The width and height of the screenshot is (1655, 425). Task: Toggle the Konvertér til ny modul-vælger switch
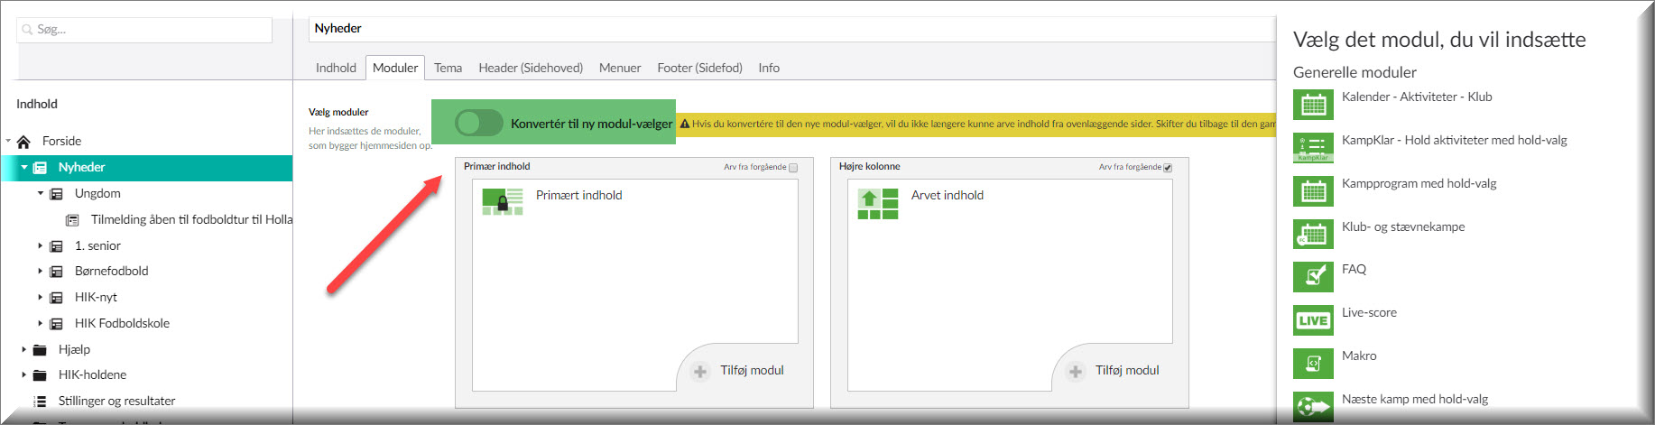pyautogui.click(x=478, y=123)
